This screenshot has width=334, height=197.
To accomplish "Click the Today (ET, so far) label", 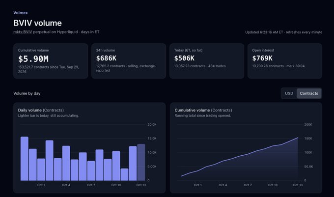I will 188,50.
